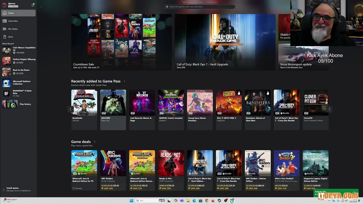Image resolution: width=363 pixels, height=204 pixels.
Task: Go back with the back arrow
Action: click(41, 7)
